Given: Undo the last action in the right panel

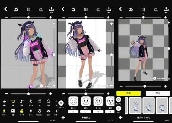Looking at the screenshot, I should (x=131, y=10).
